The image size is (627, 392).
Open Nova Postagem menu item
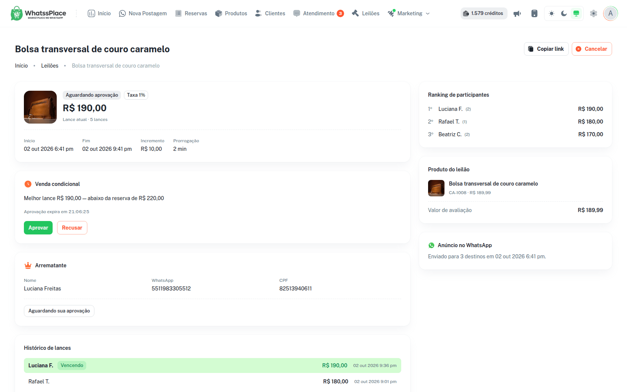[x=143, y=13]
